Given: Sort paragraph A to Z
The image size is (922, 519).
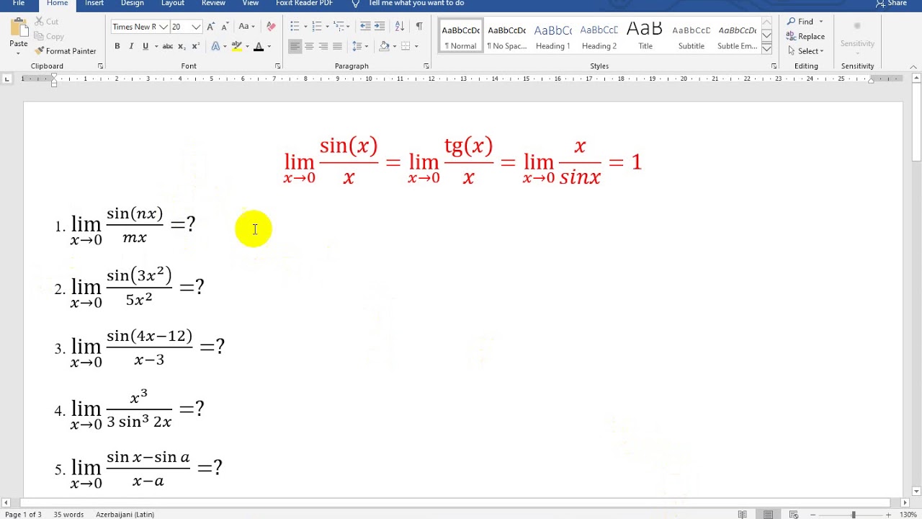Looking at the screenshot, I should [x=400, y=27].
